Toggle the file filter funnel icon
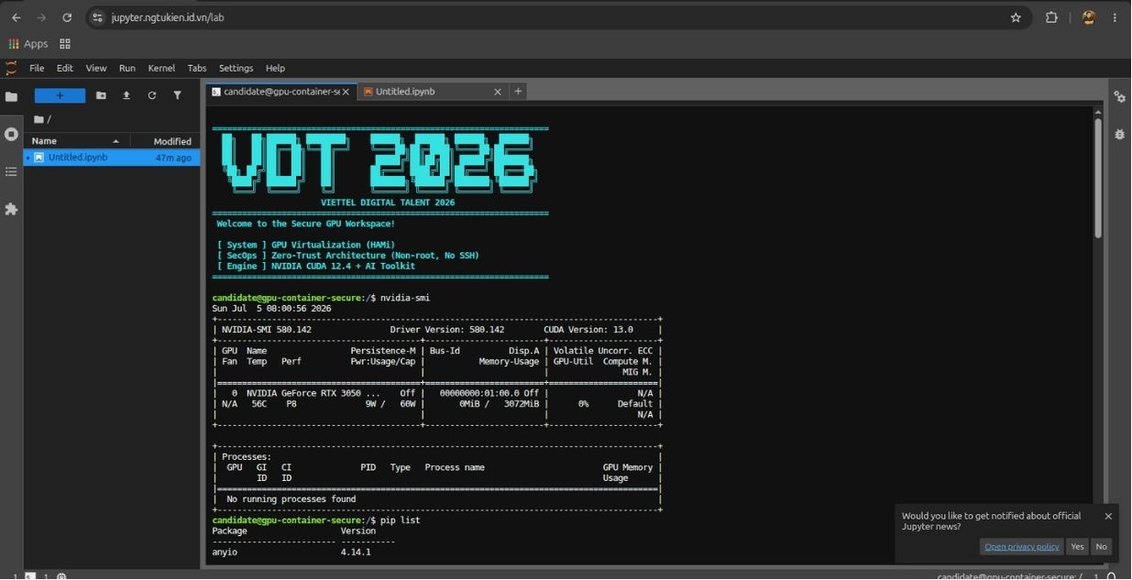Image resolution: width=1132 pixels, height=580 pixels. tap(178, 95)
